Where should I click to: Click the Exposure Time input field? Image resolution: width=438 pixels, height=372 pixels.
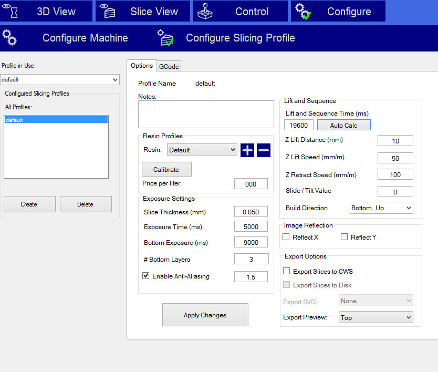coord(251,227)
